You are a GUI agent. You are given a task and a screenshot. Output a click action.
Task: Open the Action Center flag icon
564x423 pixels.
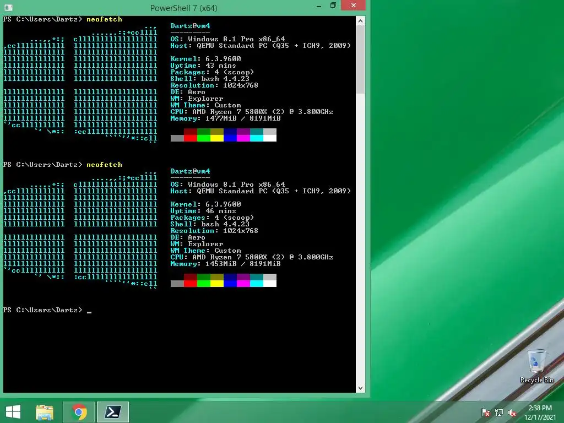coord(485,413)
